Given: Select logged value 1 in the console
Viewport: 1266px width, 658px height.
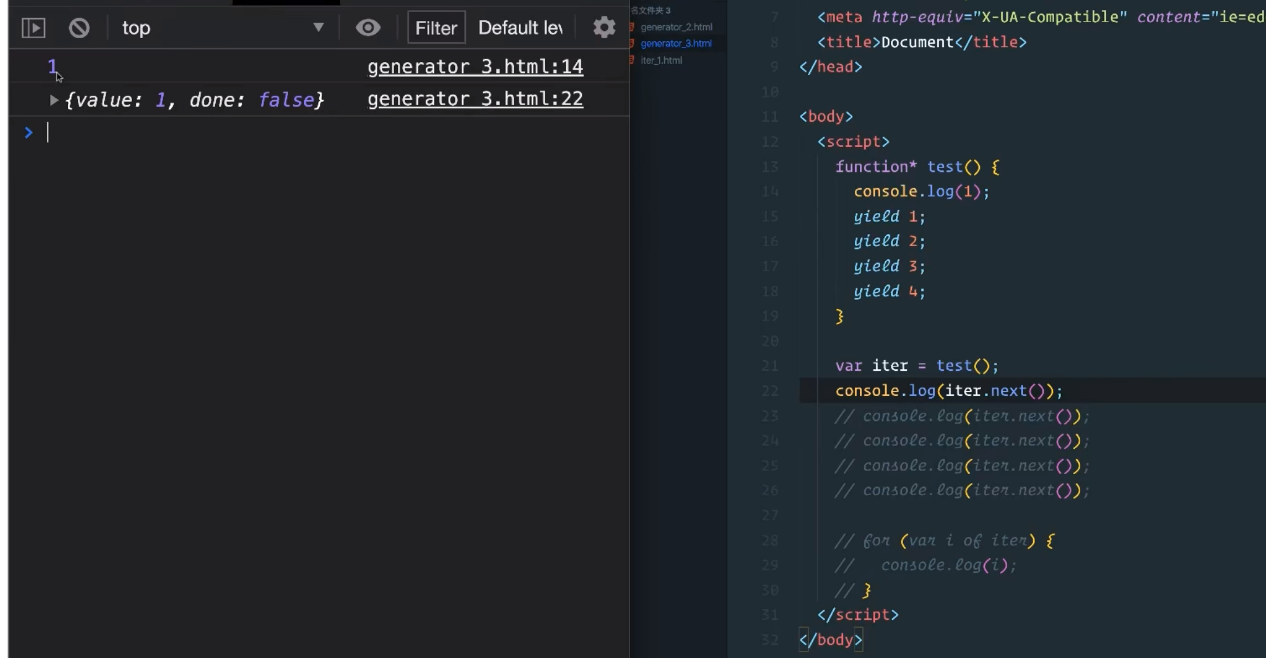Looking at the screenshot, I should click(x=52, y=66).
